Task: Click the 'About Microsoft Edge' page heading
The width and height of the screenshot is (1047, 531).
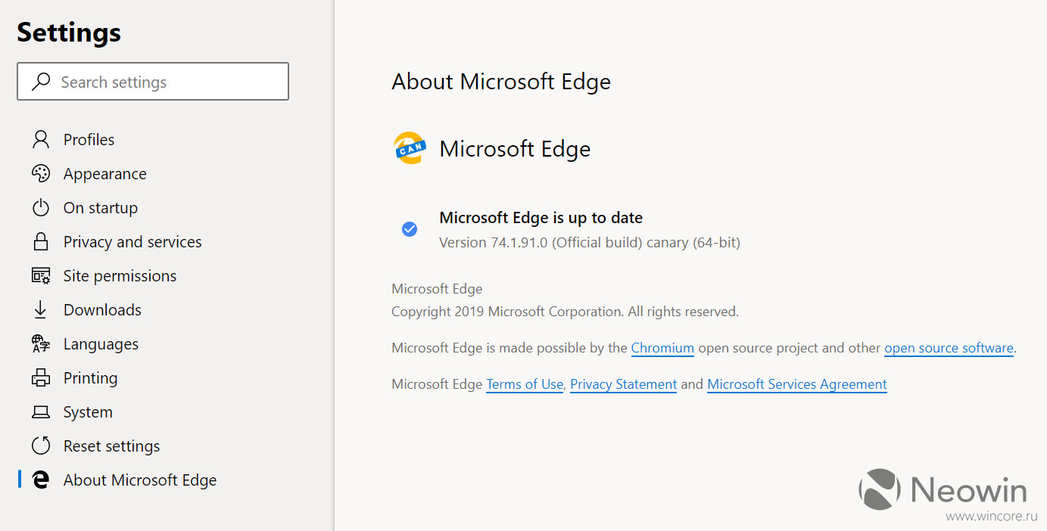Action: [x=501, y=82]
